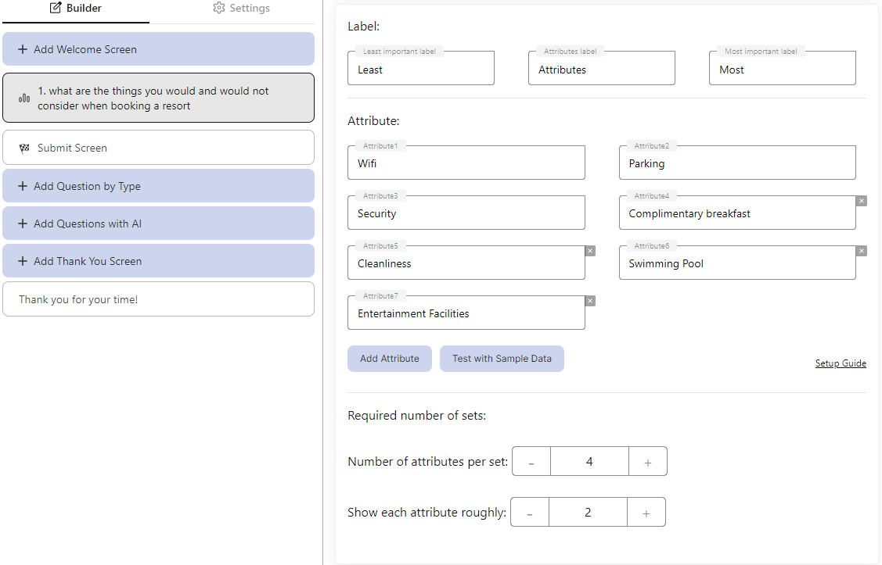Switch to the Settings tab
The height and width of the screenshot is (565, 882).
[241, 9]
